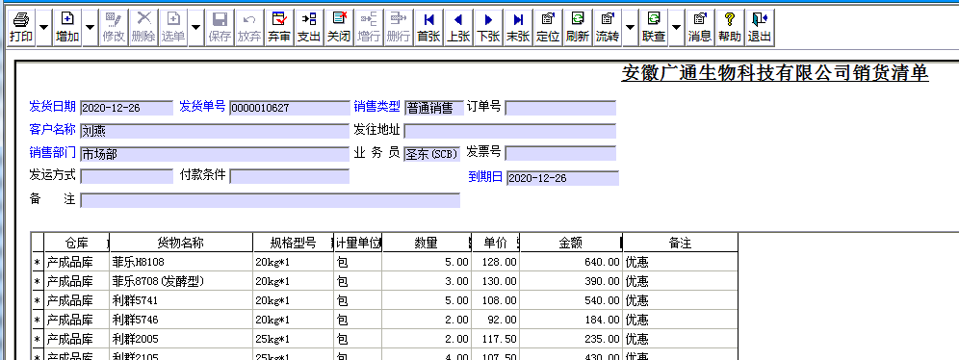This screenshot has height=360, width=959.
Task: Expand the 选单 dropdown arrow
Action: (x=195, y=28)
